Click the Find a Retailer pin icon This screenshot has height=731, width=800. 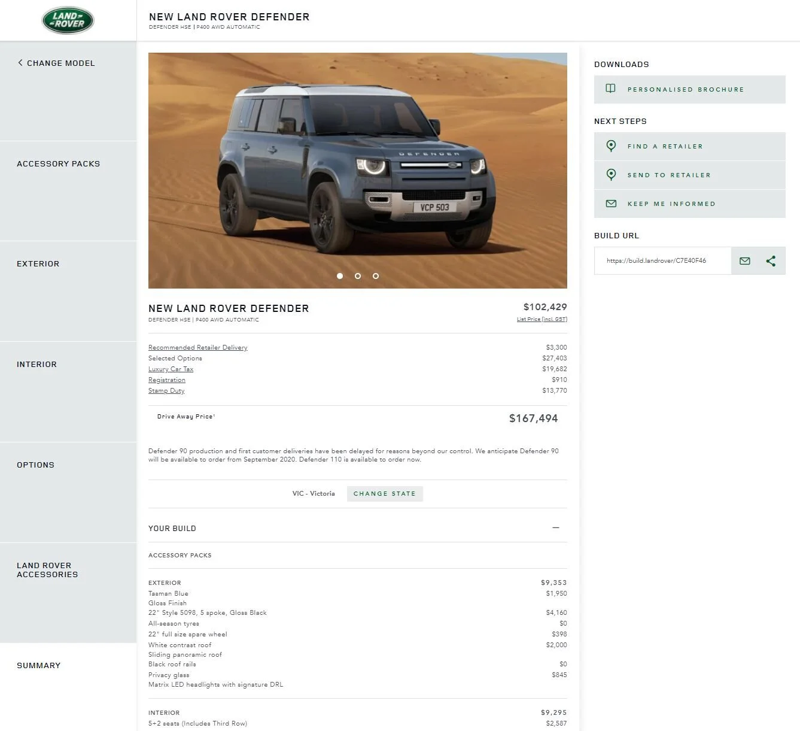point(611,145)
